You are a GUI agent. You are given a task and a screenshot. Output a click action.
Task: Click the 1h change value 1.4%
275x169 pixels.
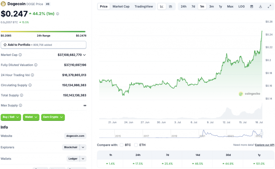[110, 164]
